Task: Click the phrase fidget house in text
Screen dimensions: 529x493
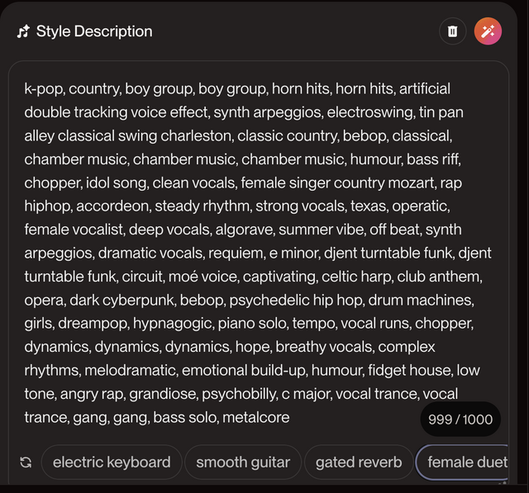Action: coord(410,370)
